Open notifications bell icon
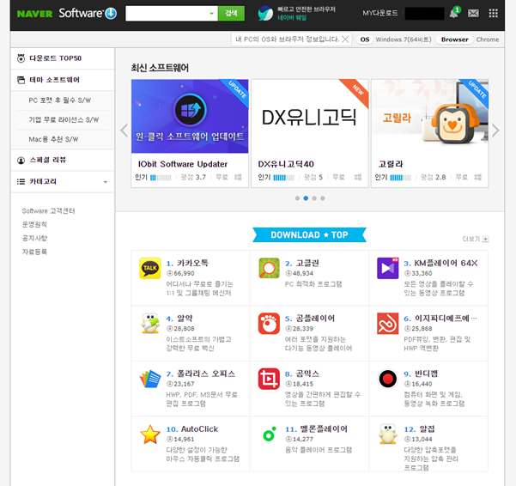This screenshot has height=486, width=516. click(454, 13)
